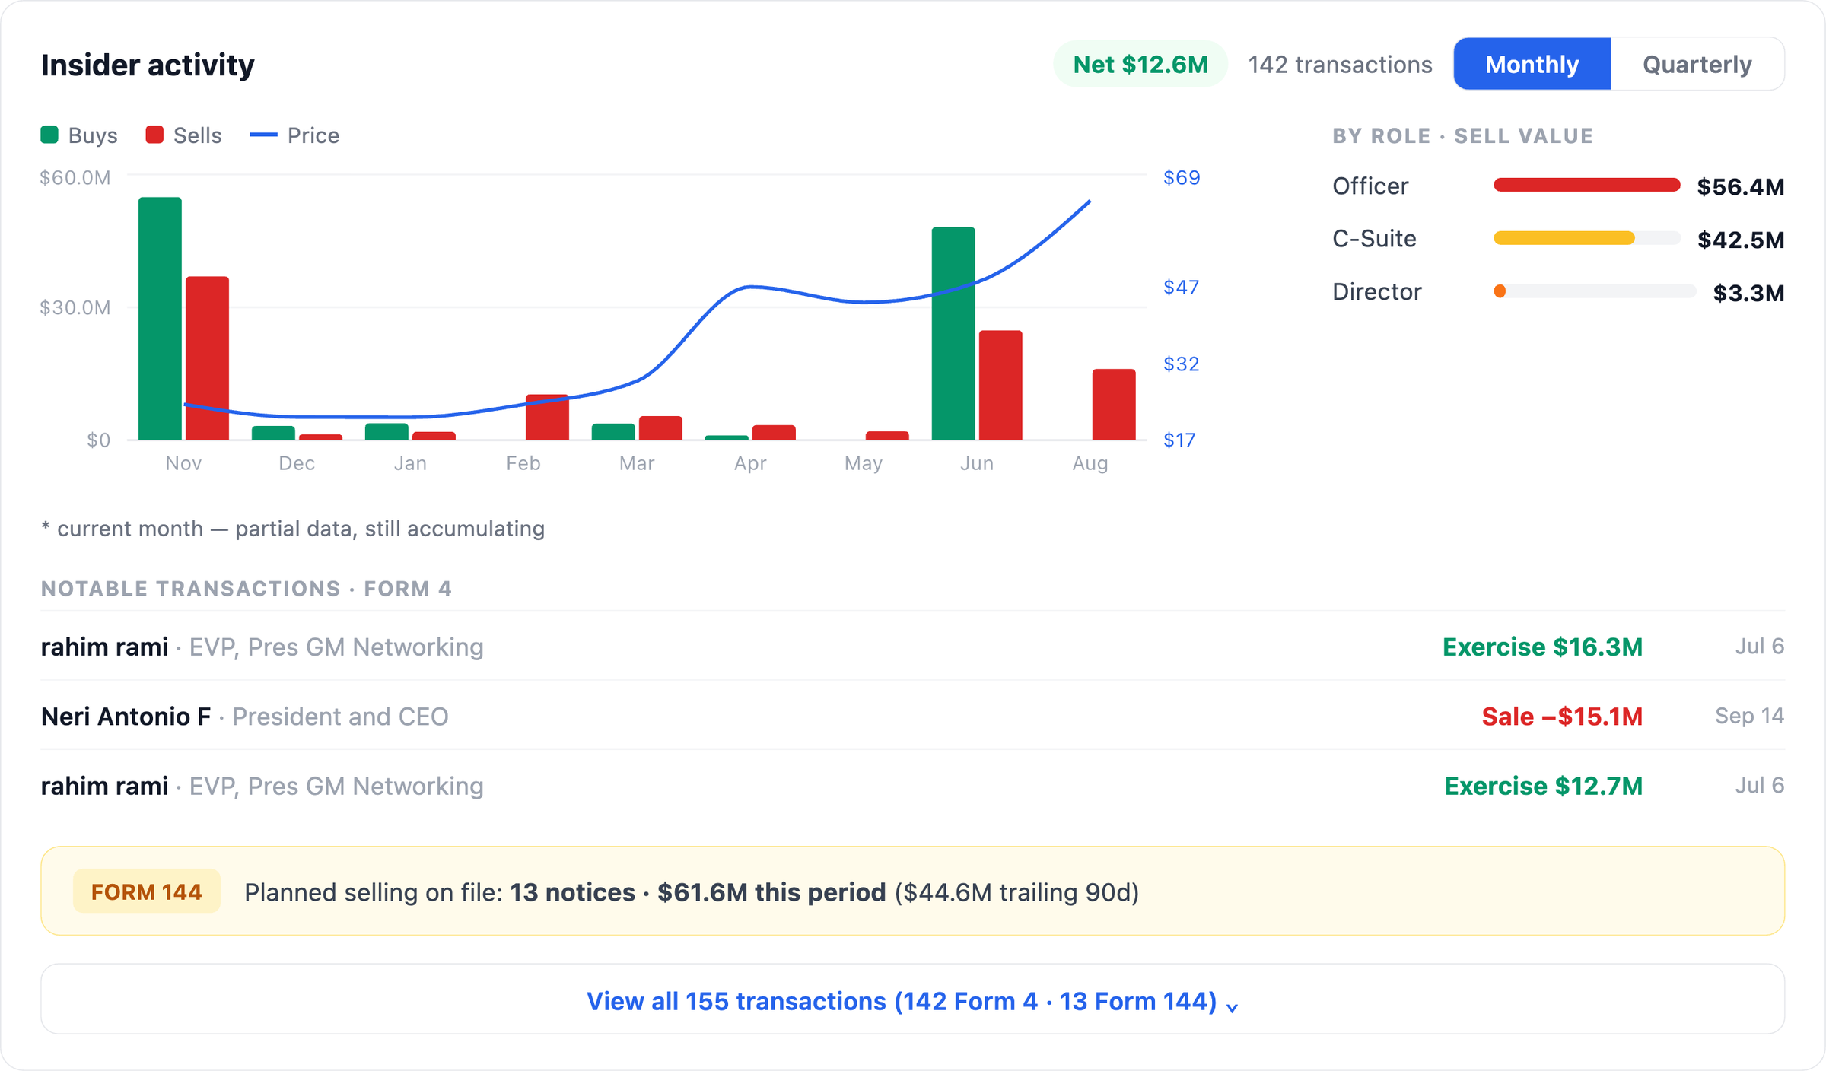1826x1071 pixels.
Task: Click the $42.5M C-Suite value
Action: coord(1741,240)
